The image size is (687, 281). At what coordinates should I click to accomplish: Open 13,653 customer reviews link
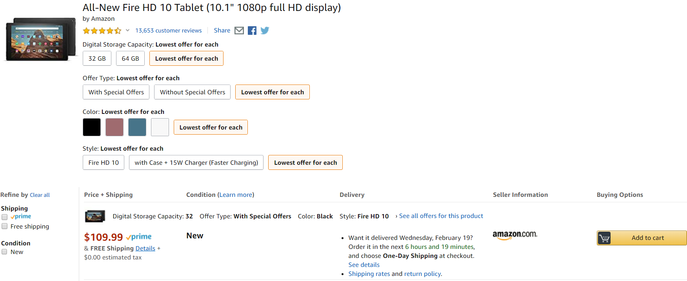169,31
